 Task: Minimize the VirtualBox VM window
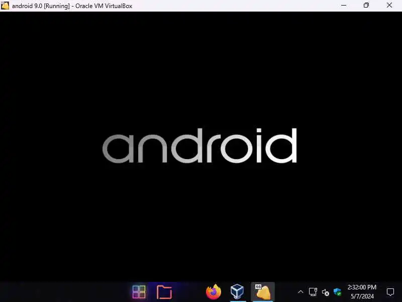coord(344,6)
